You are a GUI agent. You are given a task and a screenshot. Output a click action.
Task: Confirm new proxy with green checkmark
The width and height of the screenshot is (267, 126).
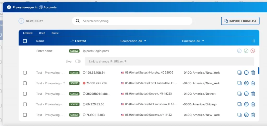pyautogui.click(x=246, y=51)
